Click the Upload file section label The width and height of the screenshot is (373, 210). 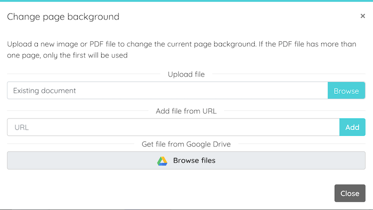[x=186, y=74]
